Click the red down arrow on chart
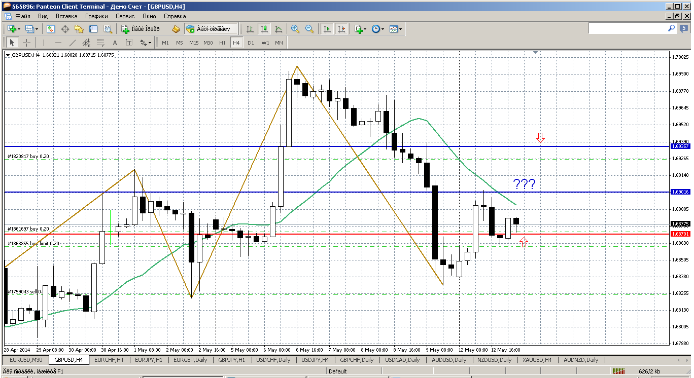Screen dimensions: 694x378 coord(540,137)
